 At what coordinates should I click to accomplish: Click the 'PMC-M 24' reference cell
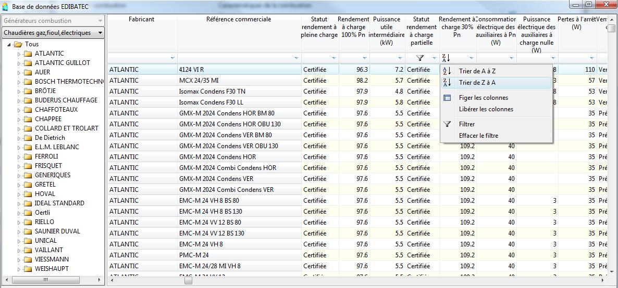pos(239,255)
